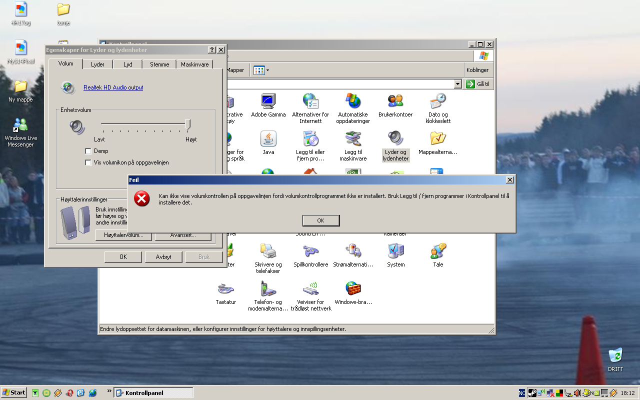Open the Java control panel icon
Image resolution: width=640 pixels, height=400 pixels.
click(x=268, y=139)
